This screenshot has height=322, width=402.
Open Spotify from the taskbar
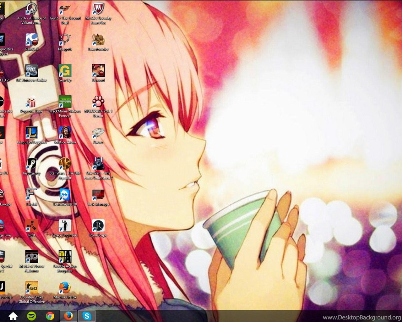(31, 316)
